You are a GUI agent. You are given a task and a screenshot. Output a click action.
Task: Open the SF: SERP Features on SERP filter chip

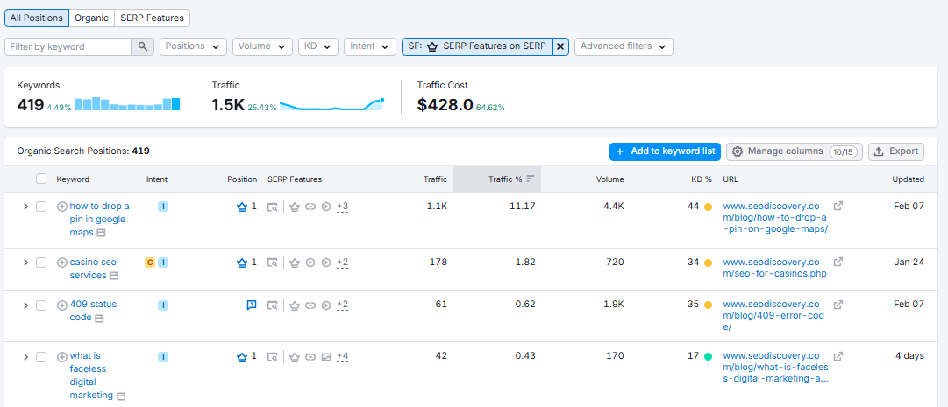coord(477,46)
